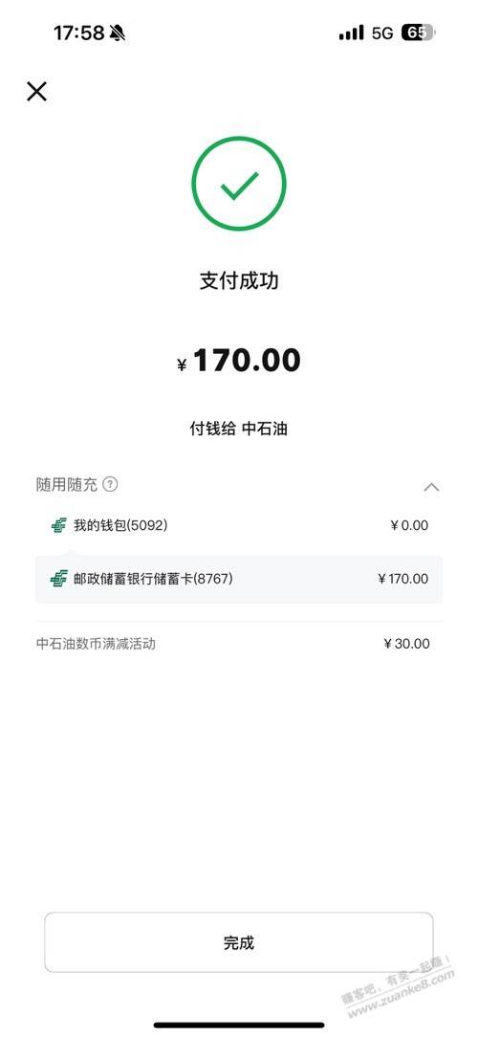Screen dimensions: 478x1037
Task: Tap the green success checkmark circle
Action: click(239, 184)
